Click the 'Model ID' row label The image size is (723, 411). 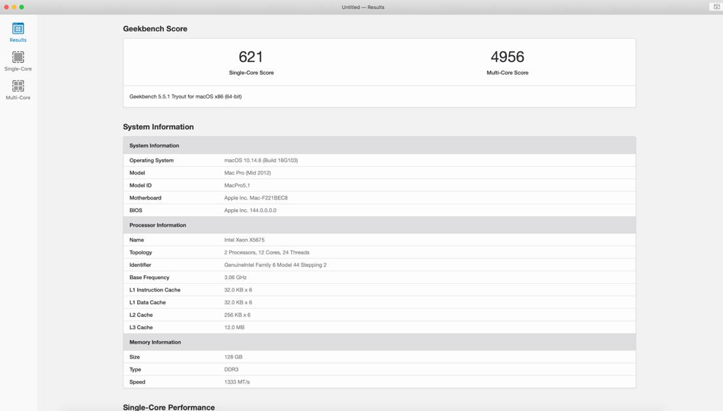140,185
